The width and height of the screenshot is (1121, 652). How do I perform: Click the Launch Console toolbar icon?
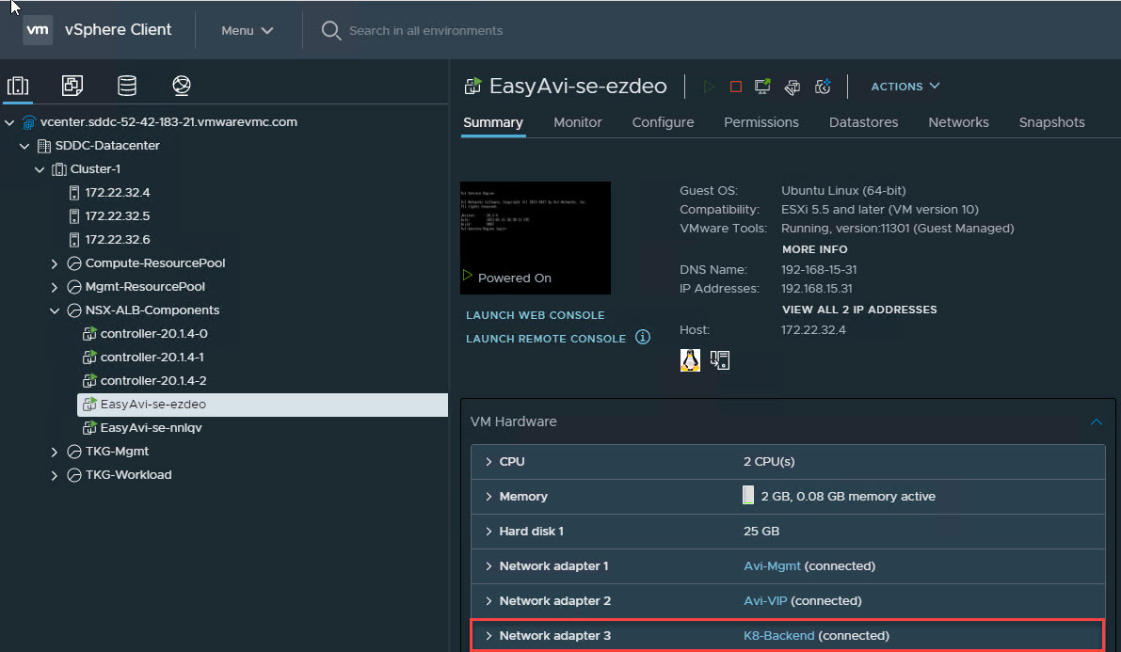point(763,87)
